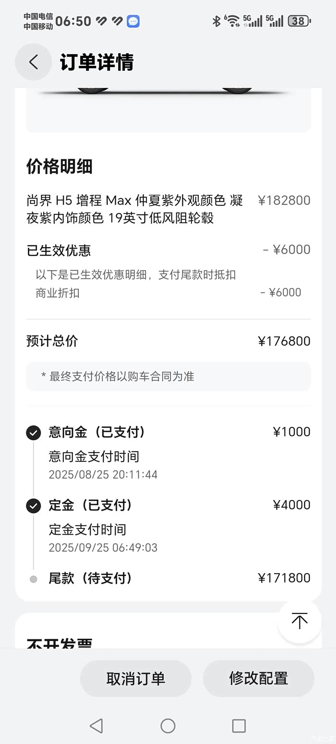
Task: Tap the 订单详情 page title
Action: tap(96, 62)
